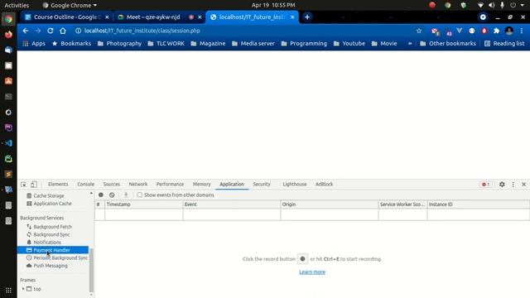
Task: Select Push Messaging in the sidebar
Action: pyautogui.click(x=51, y=266)
